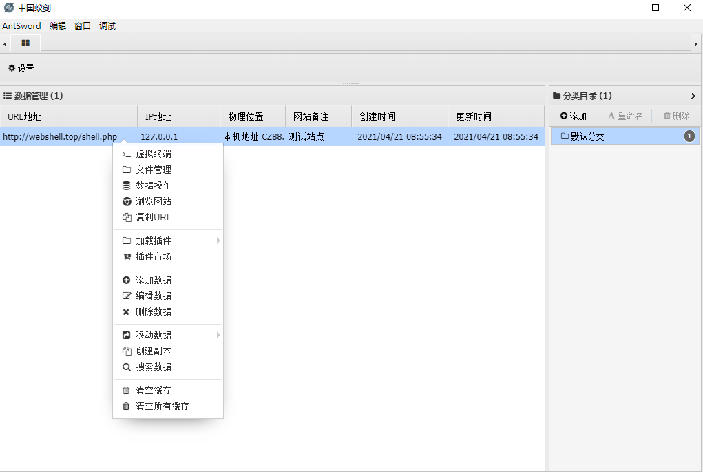The image size is (703, 472).
Task: Click the 文件管理 folder icon
Action: click(126, 170)
